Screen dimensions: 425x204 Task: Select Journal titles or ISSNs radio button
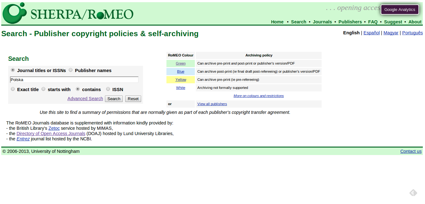click(13, 70)
